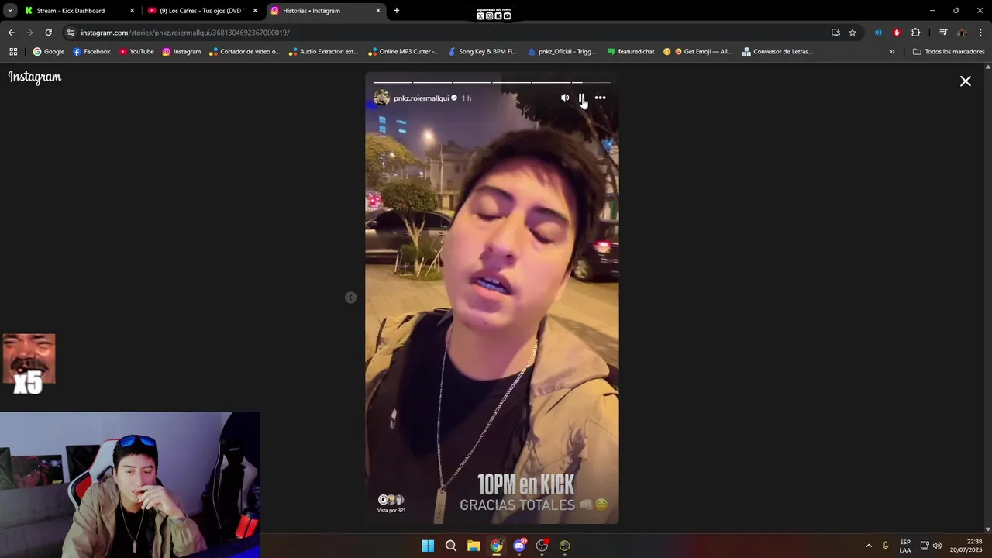
Task: Open the YouTube bookmark
Action: click(136, 52)
